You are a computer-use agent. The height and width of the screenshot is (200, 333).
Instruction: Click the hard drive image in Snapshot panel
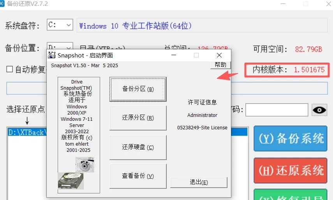pyautogui.click(x=71, y=181)
